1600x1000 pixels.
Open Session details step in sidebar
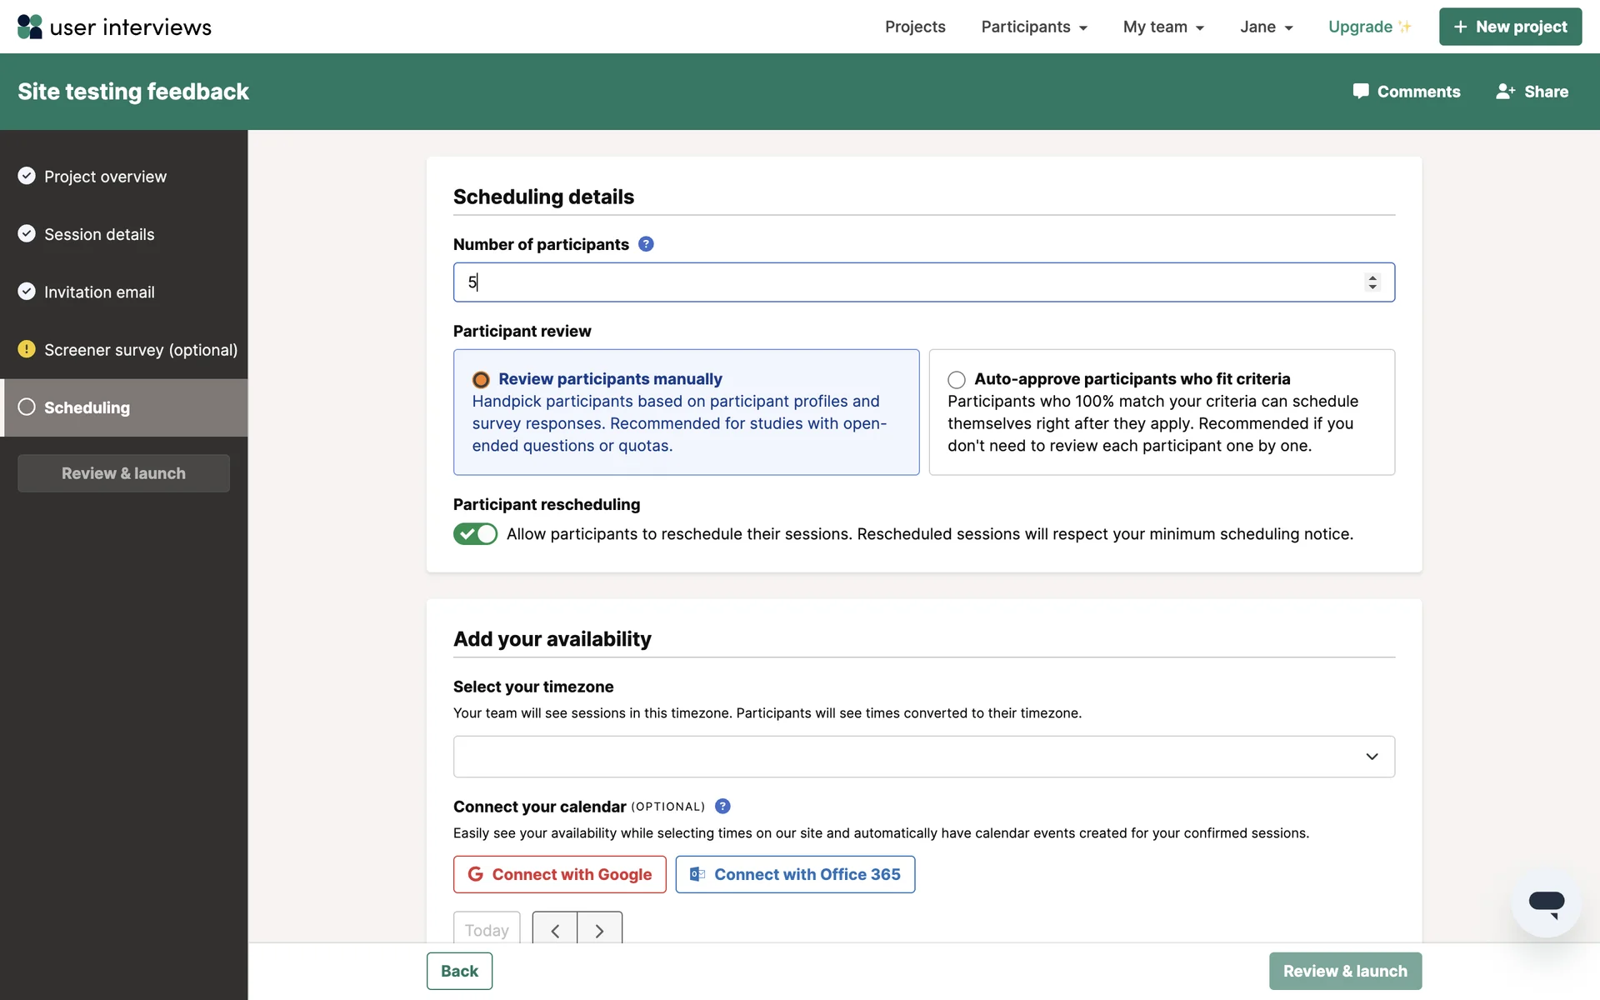(x=99, y=234)
